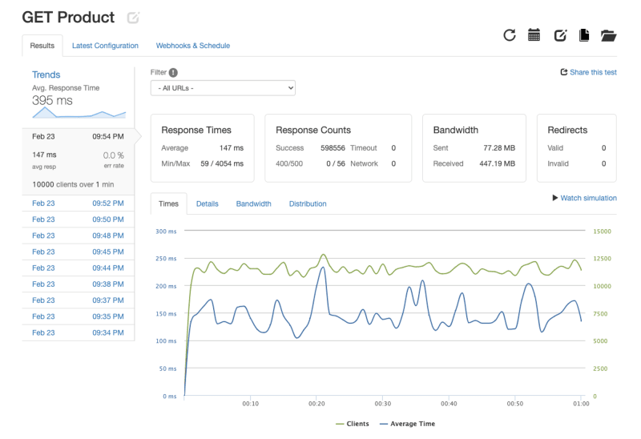Toggle the Clients series in chart legend
641x439 pixels.
tap(352, 424)
